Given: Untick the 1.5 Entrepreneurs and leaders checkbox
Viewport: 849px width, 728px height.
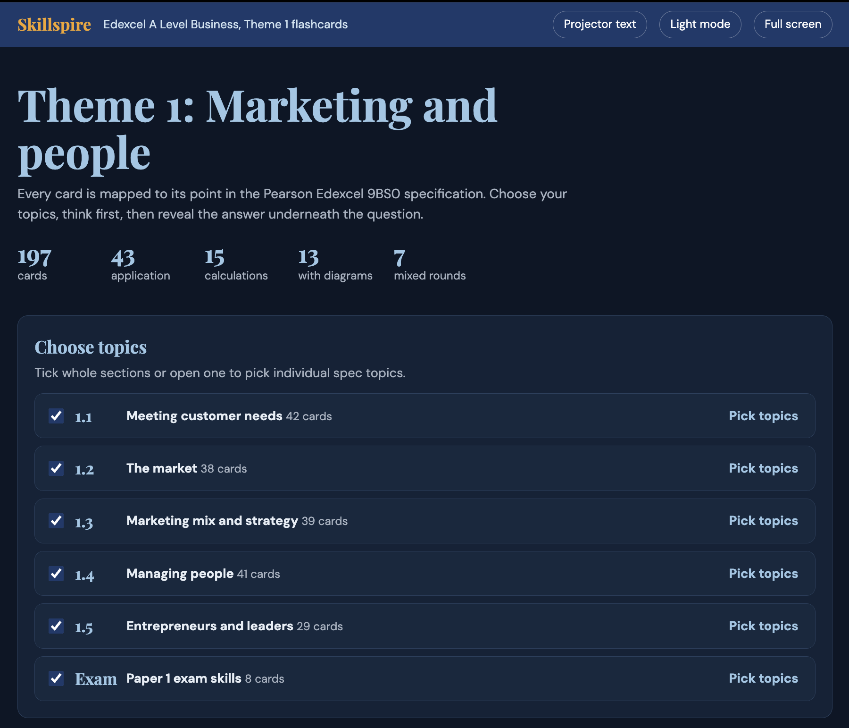Looking at the screenshot, I should click(56, 626).
